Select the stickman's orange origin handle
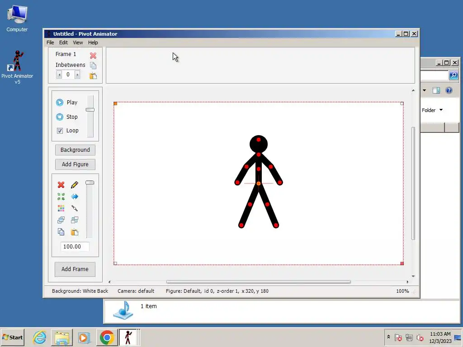The width and height of the screenshot is (463, 347). click(x=258, y=183)
